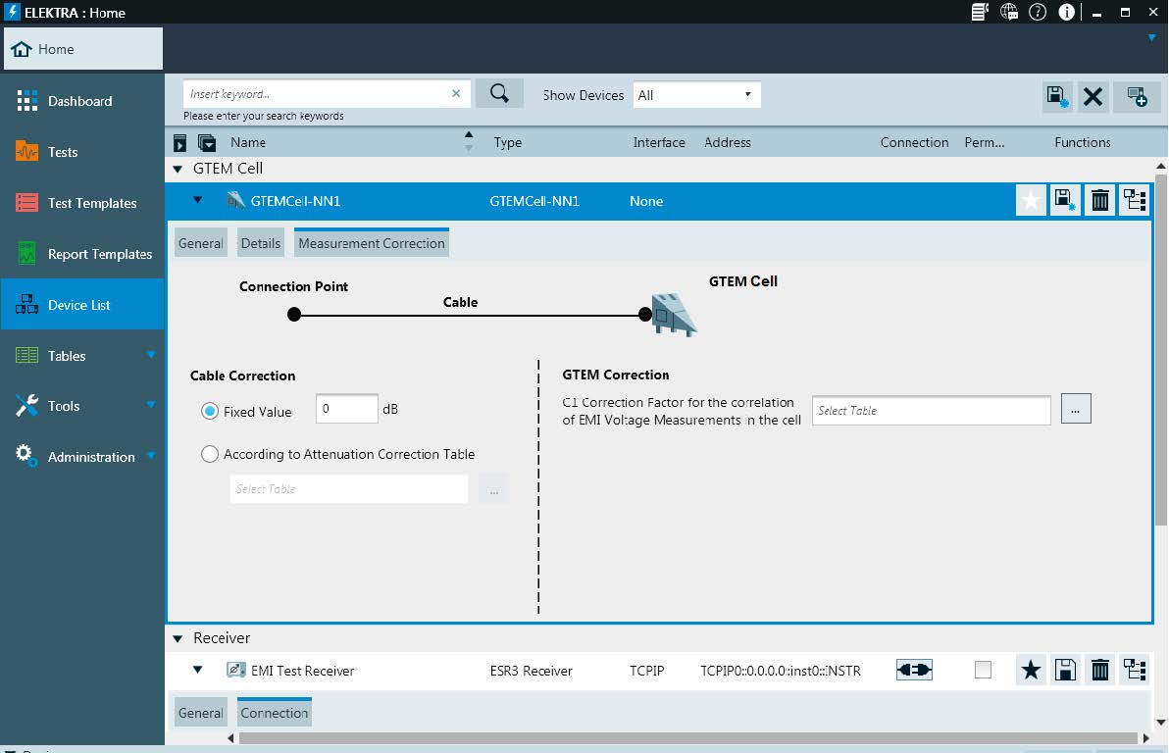
Task: Open the Show Devices dropdown
Action: point(696,95)
